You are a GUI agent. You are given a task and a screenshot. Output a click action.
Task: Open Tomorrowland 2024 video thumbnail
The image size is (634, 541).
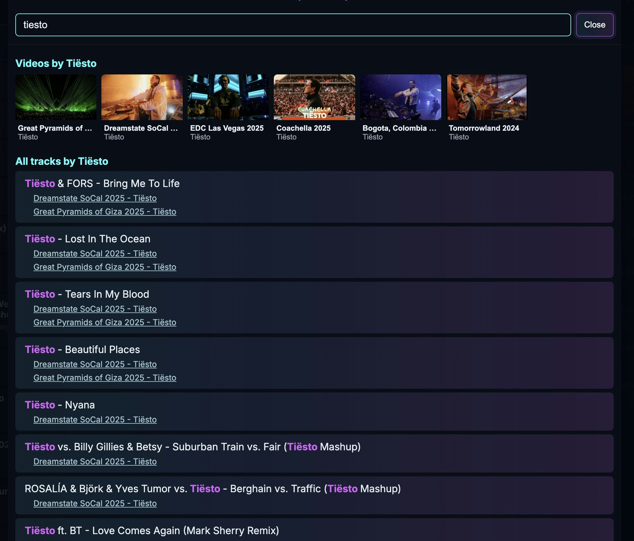pyautogui.click(x=487, y=97)
